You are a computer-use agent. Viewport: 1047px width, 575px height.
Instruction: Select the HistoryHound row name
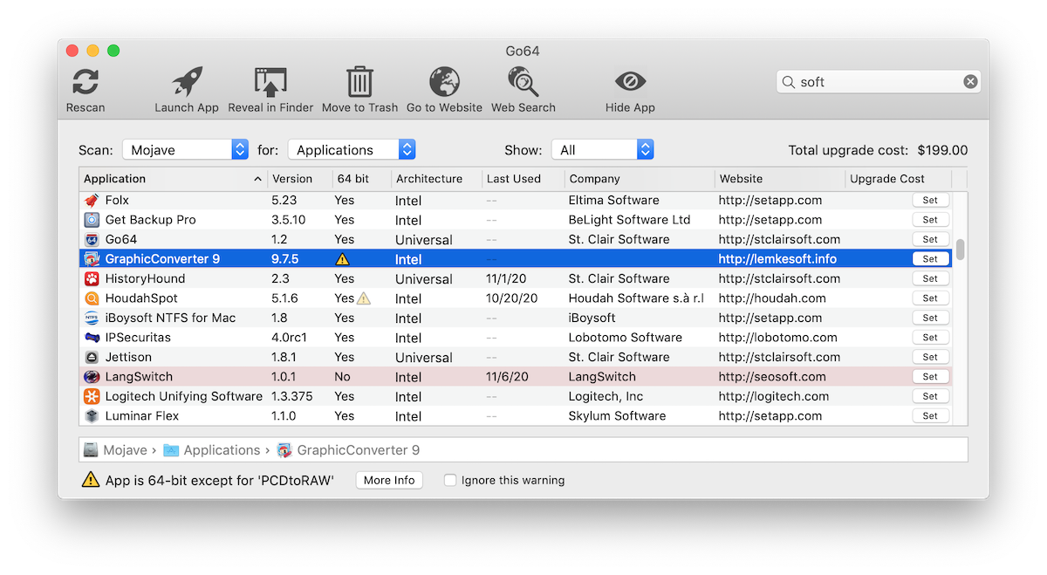(x=145, y=278)
